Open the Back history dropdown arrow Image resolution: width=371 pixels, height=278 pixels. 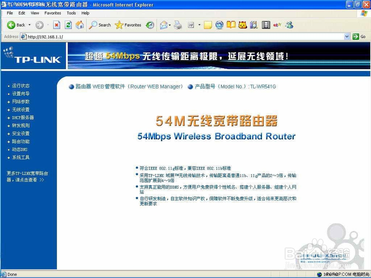[x=30, y=25]
